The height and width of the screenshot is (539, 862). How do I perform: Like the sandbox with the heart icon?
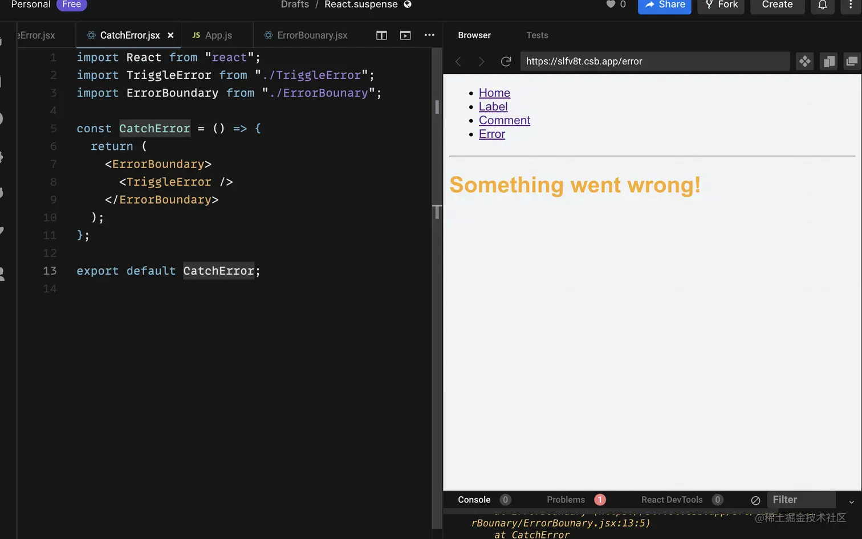611,5
